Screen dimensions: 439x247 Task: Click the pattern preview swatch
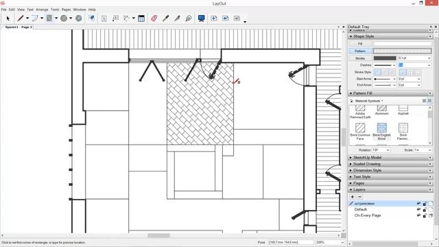(x=403, y=51)
